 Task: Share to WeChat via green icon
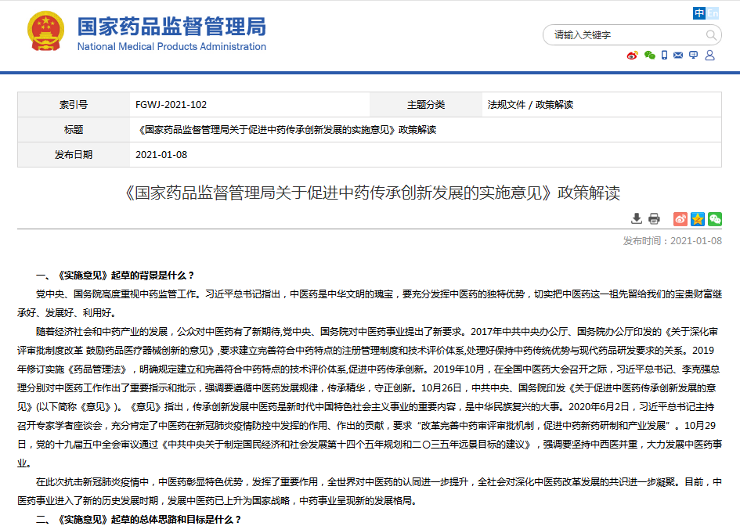click(715, 219)
